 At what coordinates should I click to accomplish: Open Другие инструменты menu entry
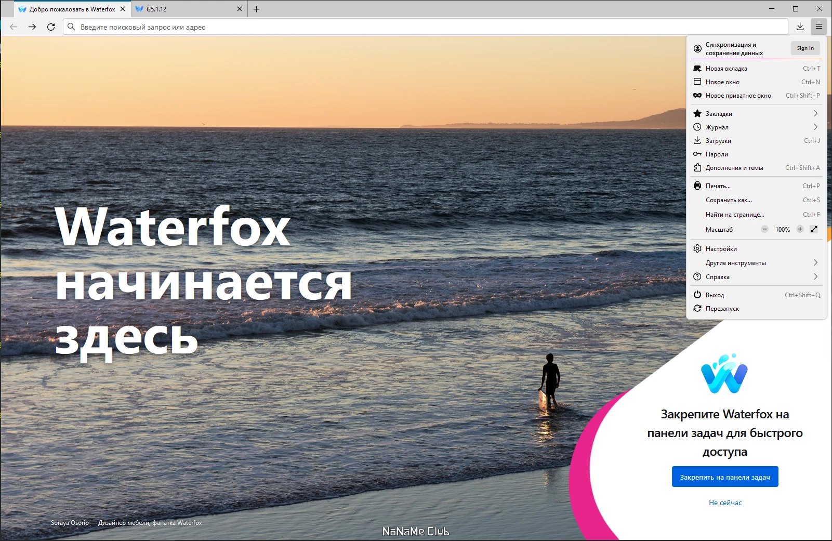tap(757, 263)
